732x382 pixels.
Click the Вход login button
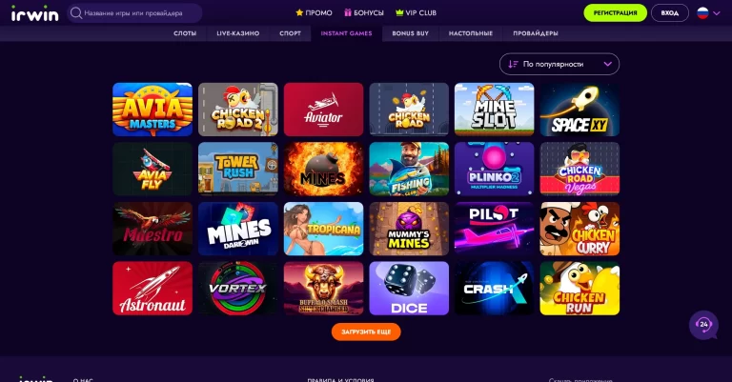[670, 13]
